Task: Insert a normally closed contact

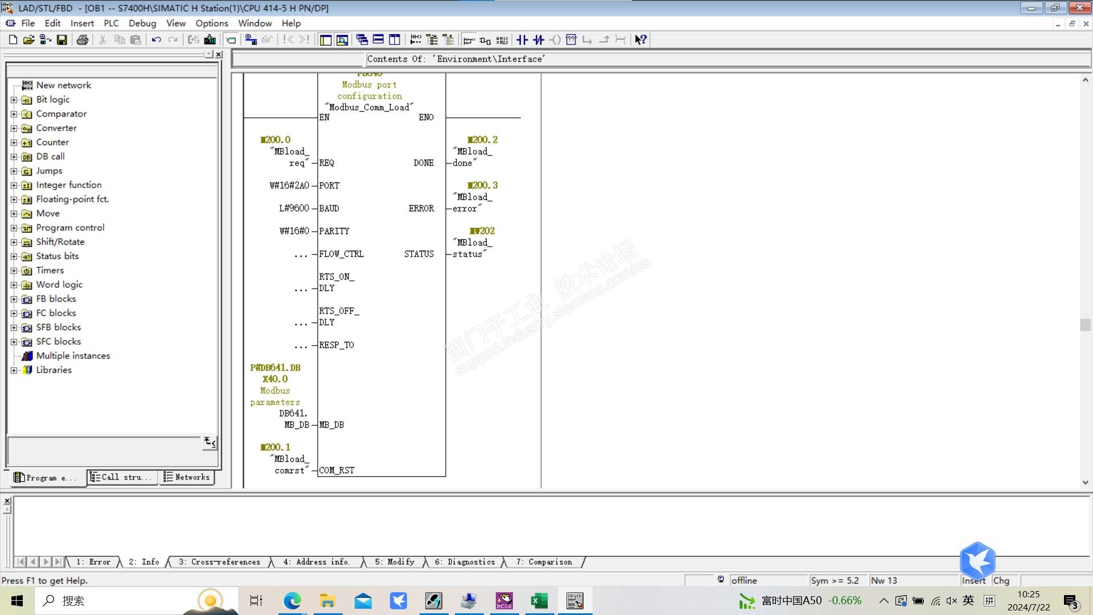Action: pyautogui.click(x=539, y=40)
